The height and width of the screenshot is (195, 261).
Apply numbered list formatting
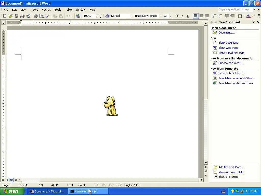(215, 16)
